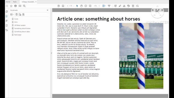Image resolution: width=174 pixels, height=98 pixels.
Task: Open the sign document tool
Action: tap(124, 6)
